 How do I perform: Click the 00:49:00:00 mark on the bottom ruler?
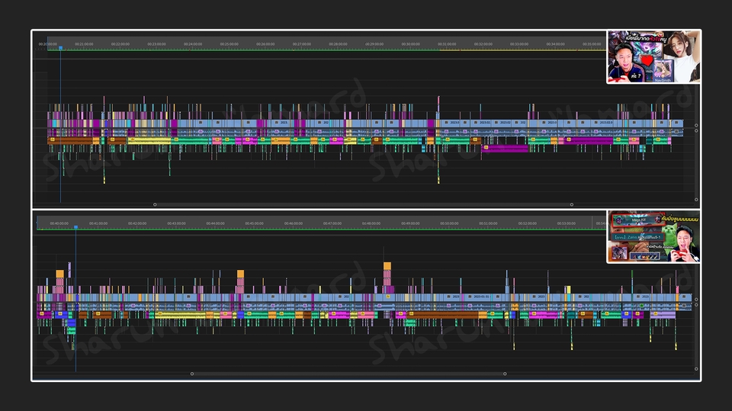(x=410, y=223)
